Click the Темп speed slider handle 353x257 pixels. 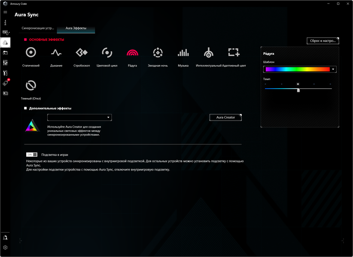point(298,90)
